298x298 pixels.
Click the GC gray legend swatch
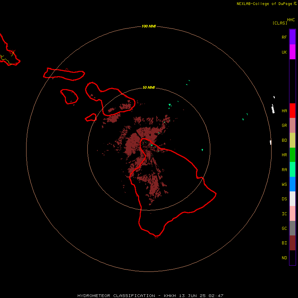click(x=292, y=228)
